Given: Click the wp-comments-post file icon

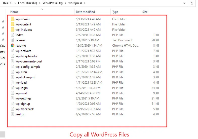Looking at the screenshot, I should (13, 61).
